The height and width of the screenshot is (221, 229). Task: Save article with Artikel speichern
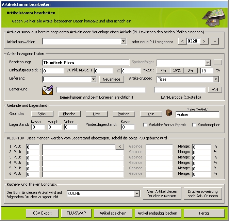coord(113,213)
